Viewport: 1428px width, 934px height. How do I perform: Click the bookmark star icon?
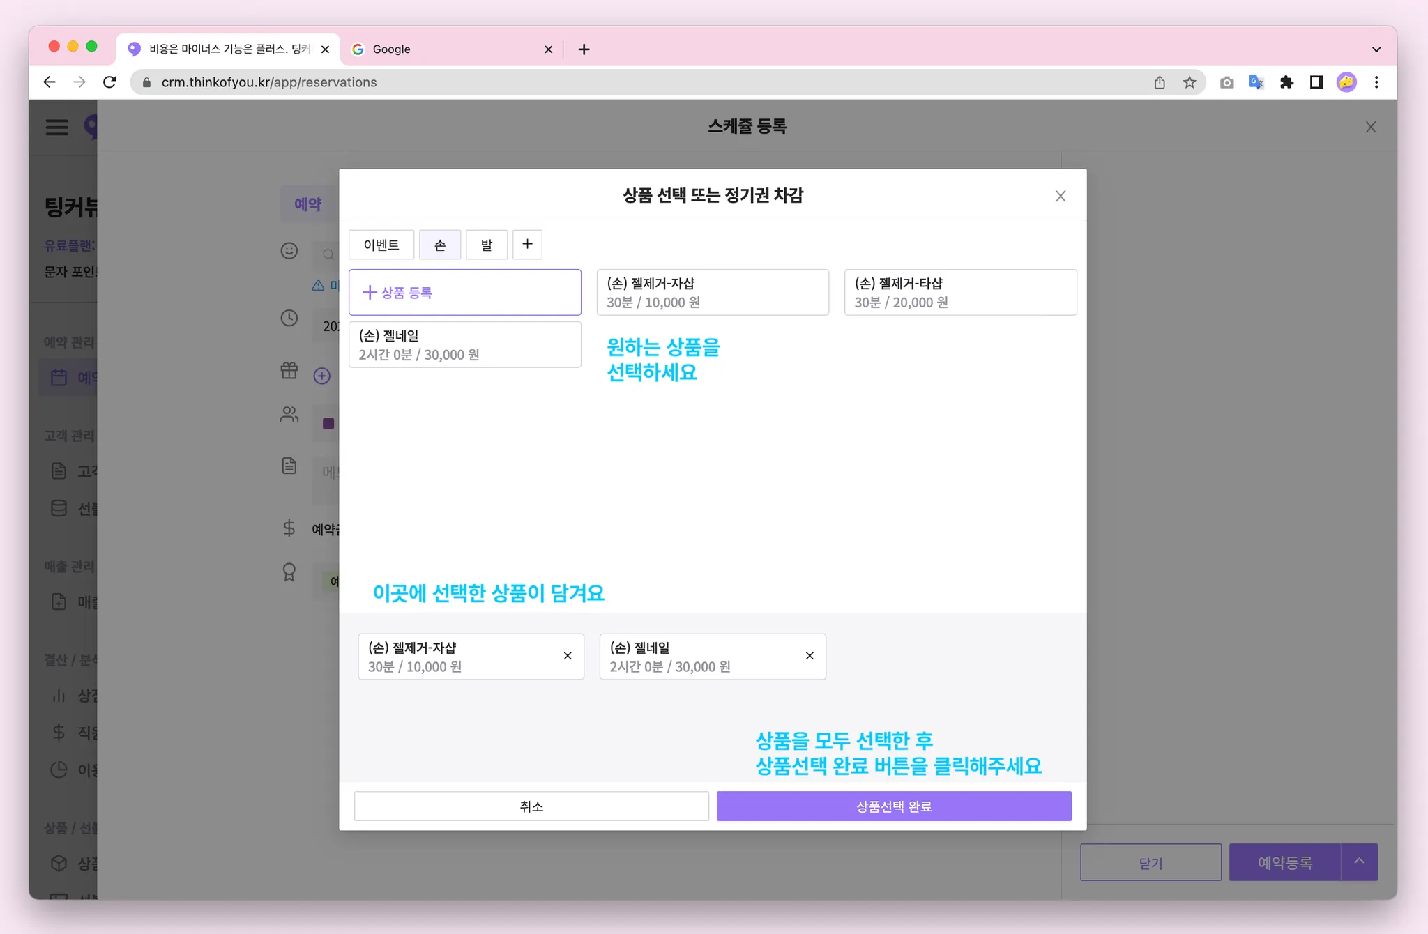[x=1190, y=82]
